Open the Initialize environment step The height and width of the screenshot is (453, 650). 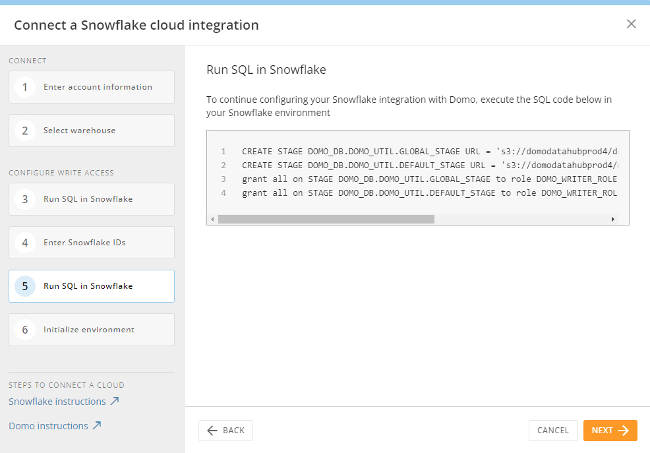(92, 330)
